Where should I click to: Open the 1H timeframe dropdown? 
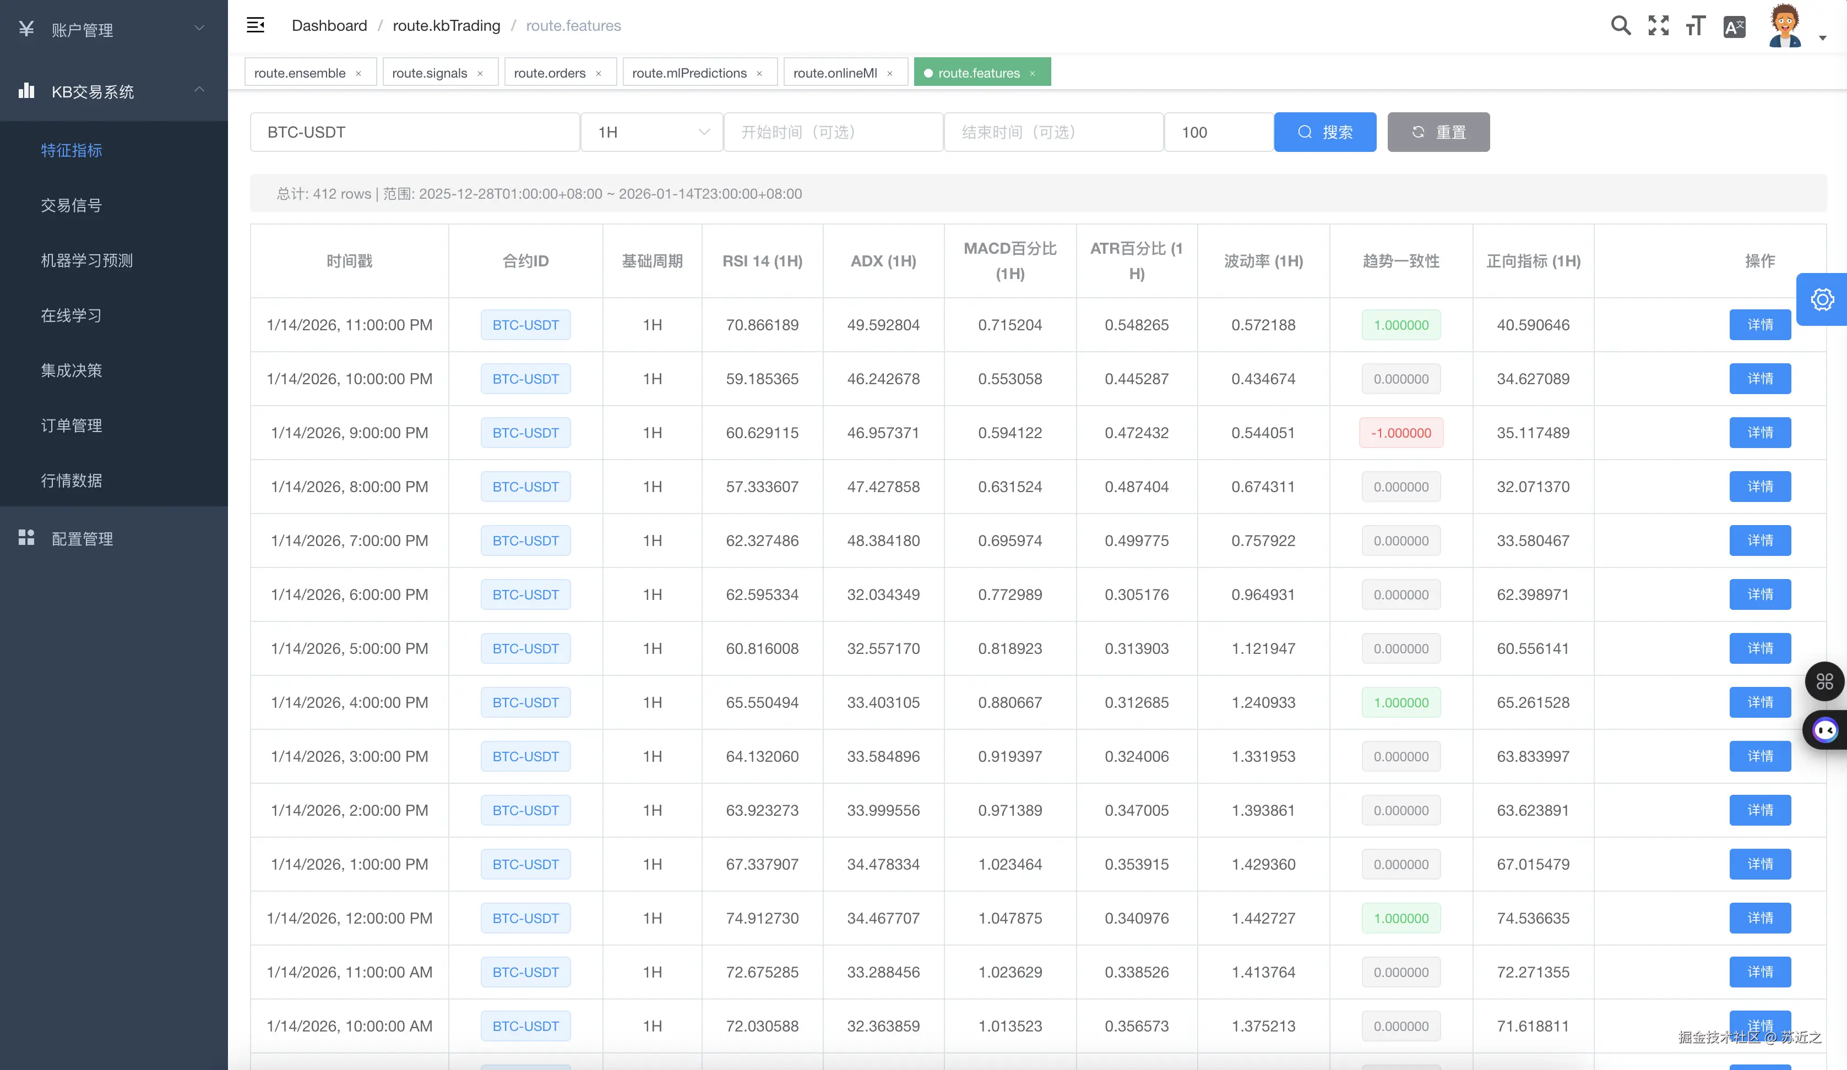click(x=651, y=133)
